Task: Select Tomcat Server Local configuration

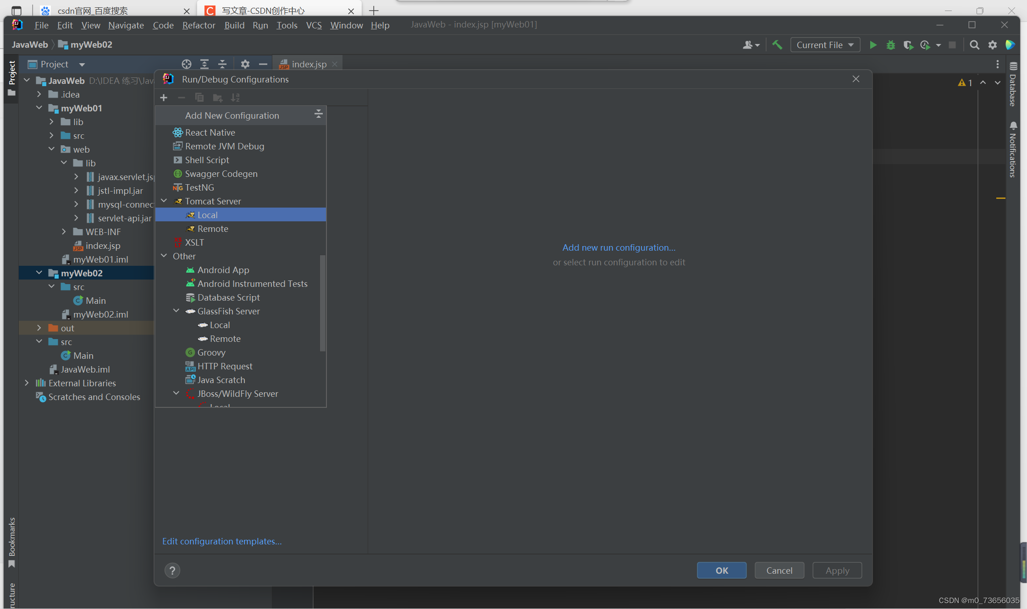Action: pos(207,215)
